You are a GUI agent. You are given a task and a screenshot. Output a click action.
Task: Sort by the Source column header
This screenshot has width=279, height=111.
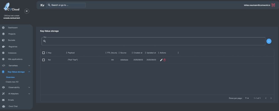click(123, 53)
